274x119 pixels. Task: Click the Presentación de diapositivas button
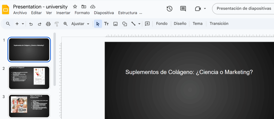click(243, 9)
